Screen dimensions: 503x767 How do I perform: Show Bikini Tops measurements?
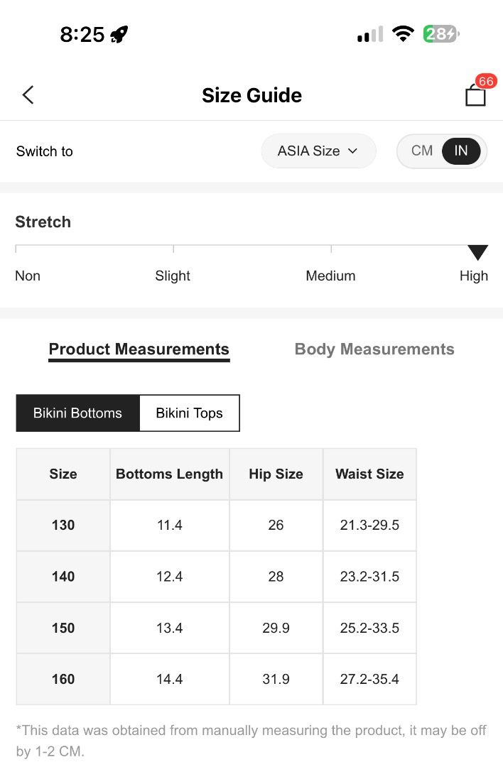click(x=190, y=413)
